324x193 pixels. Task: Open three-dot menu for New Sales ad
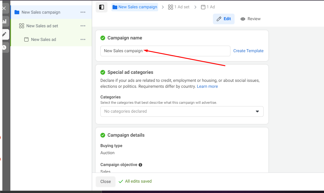83,39
